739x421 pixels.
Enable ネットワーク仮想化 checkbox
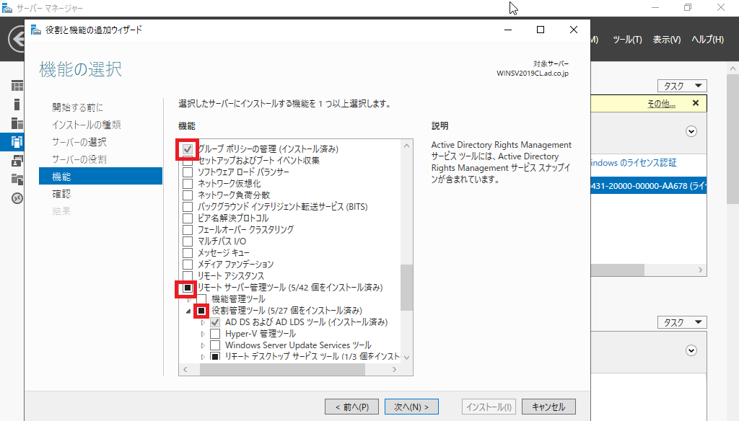(188, 184)
